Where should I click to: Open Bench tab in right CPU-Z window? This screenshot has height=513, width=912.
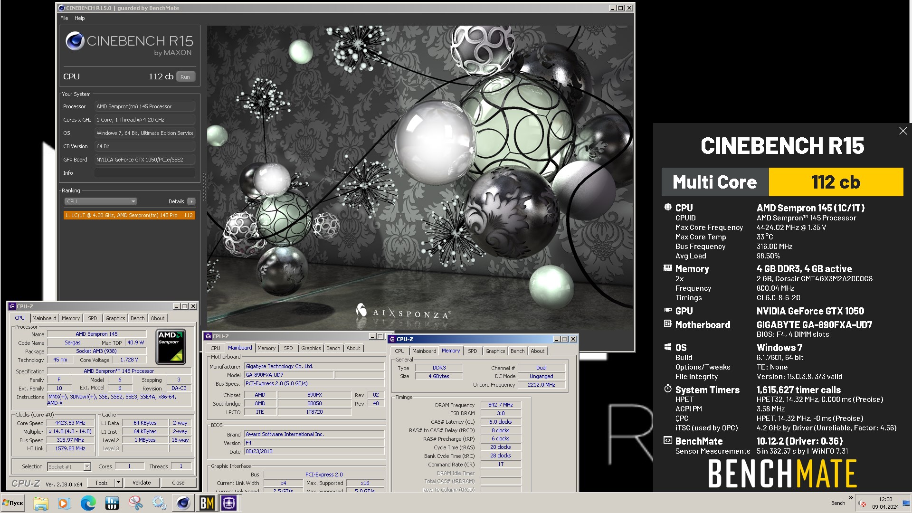pos(518,351)
